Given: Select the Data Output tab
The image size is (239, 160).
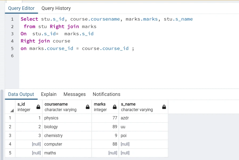Looking at the screenshot, I should (x=21, y=94).
